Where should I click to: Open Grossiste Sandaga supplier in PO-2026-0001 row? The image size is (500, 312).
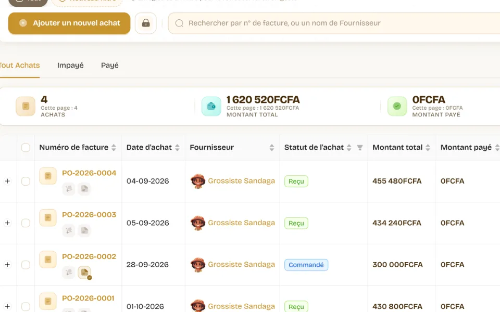click(241, 306)
